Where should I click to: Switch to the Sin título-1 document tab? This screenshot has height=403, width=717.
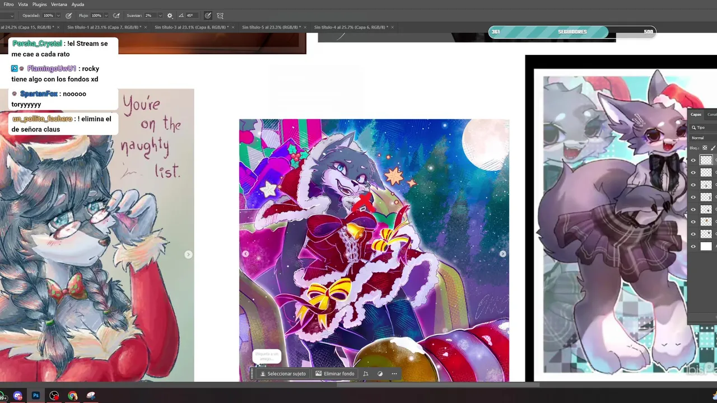tap(103, 27)
